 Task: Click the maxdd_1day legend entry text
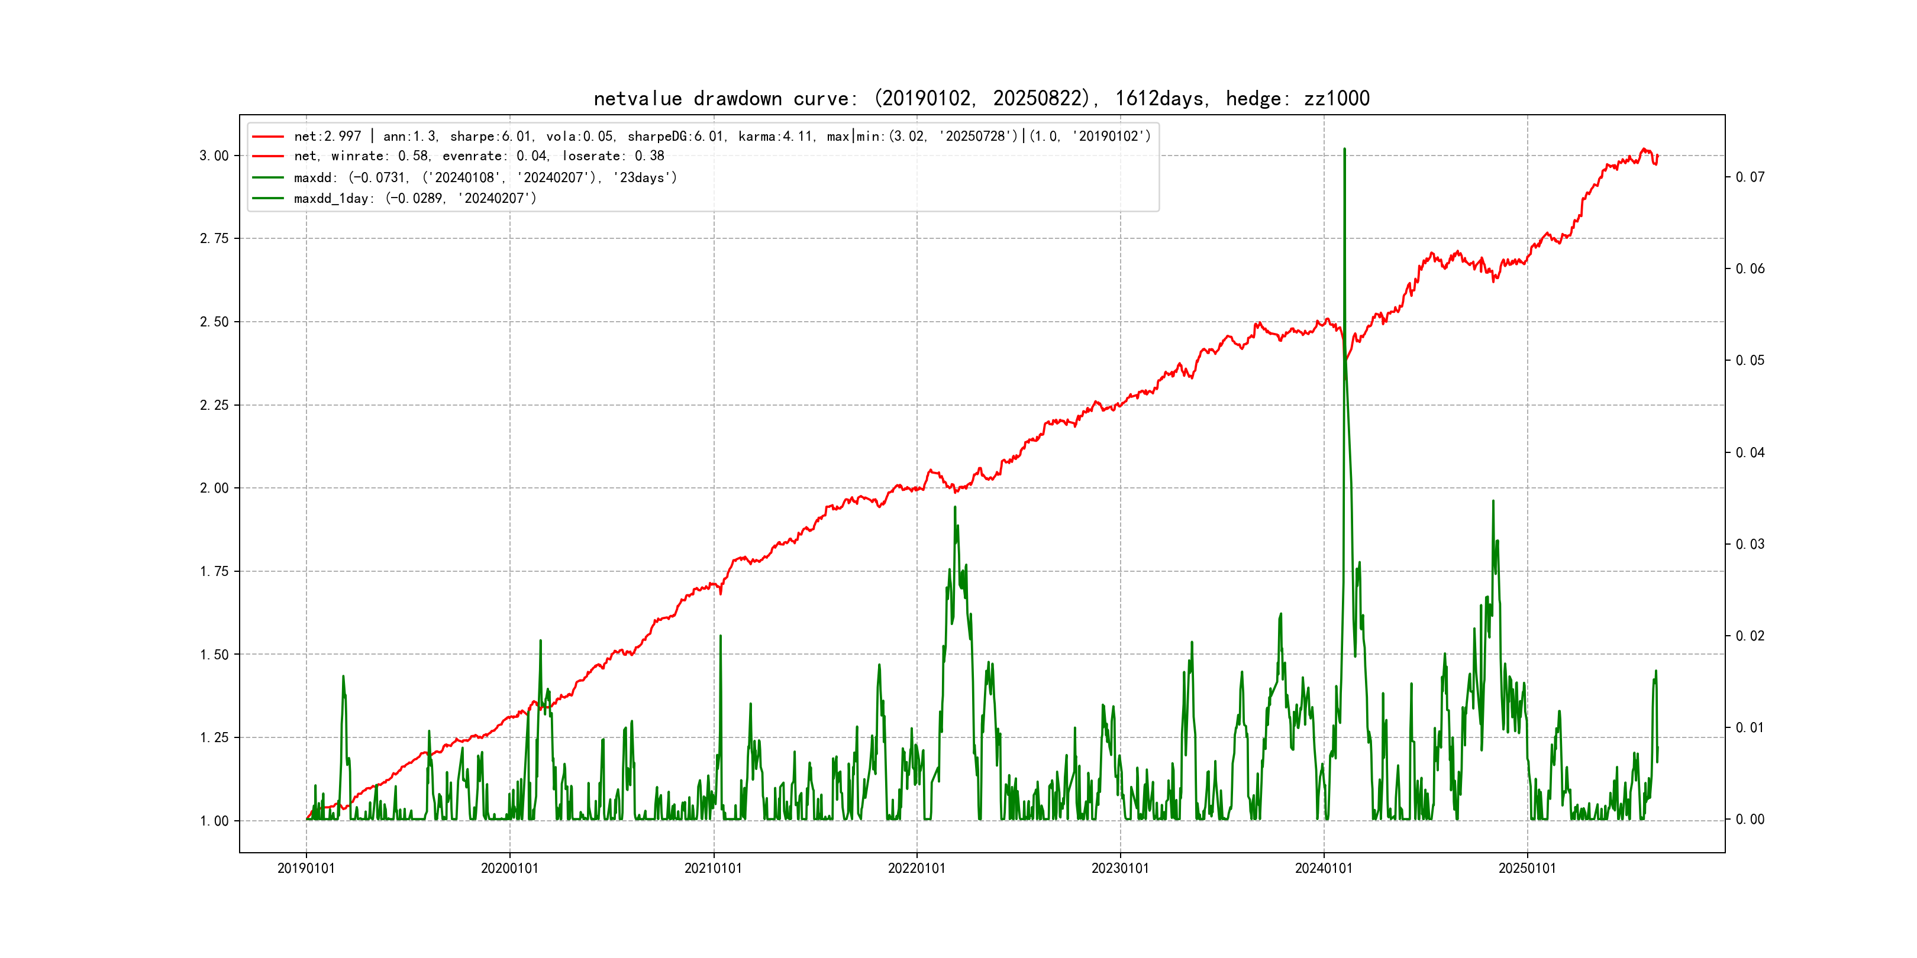click(415, 199)
